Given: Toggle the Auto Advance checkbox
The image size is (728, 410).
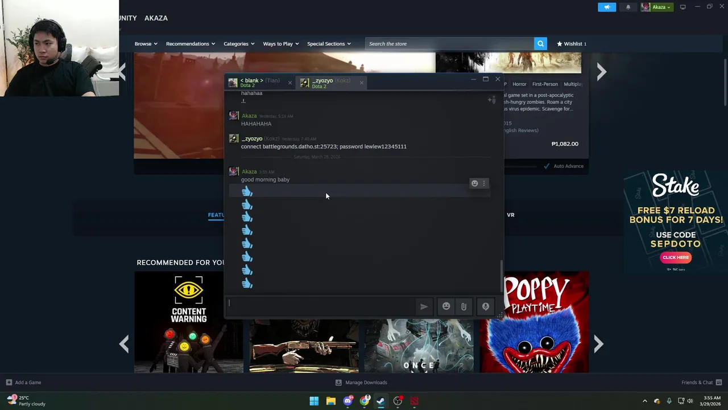Looking at the screenshot, I should point(547,166).
